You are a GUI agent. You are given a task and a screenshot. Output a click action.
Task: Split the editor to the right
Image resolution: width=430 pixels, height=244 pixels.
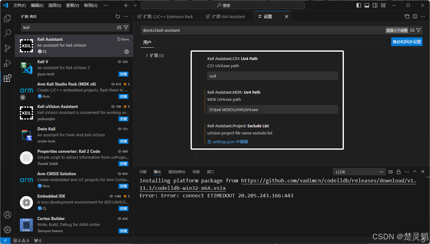[x=415, y=16]
